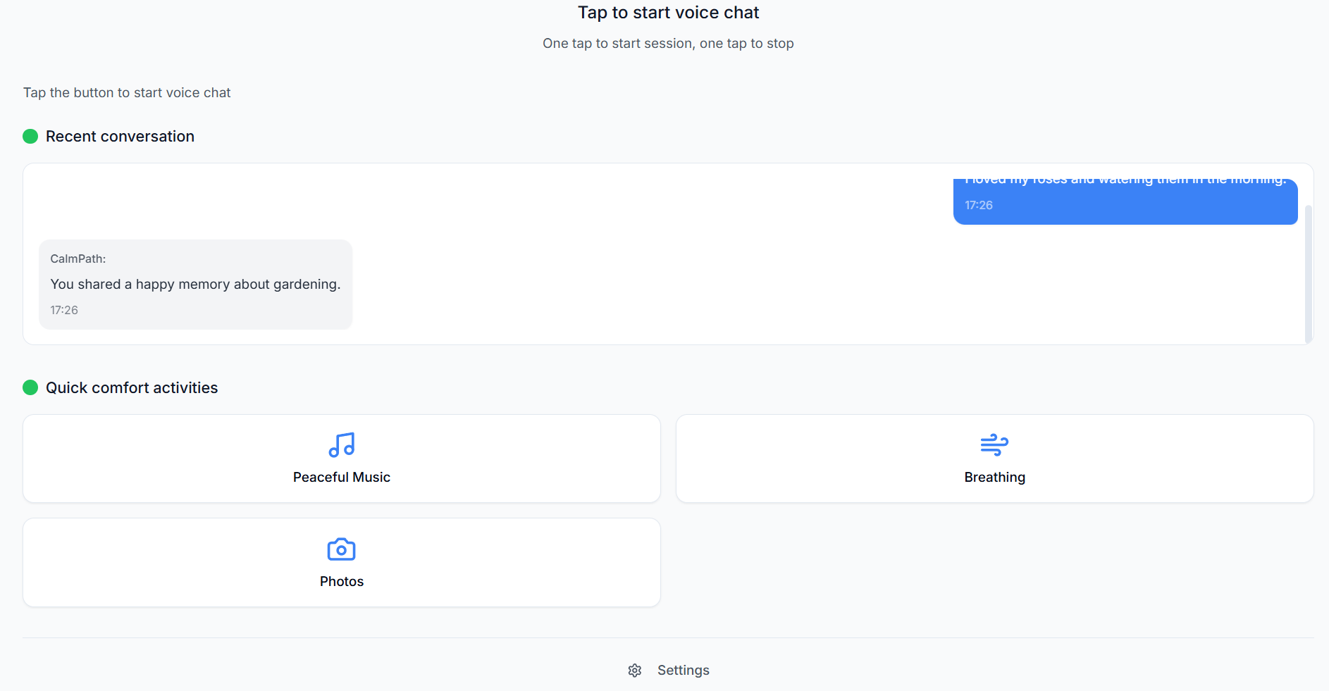Select the blue message about watering roses

1125,182
